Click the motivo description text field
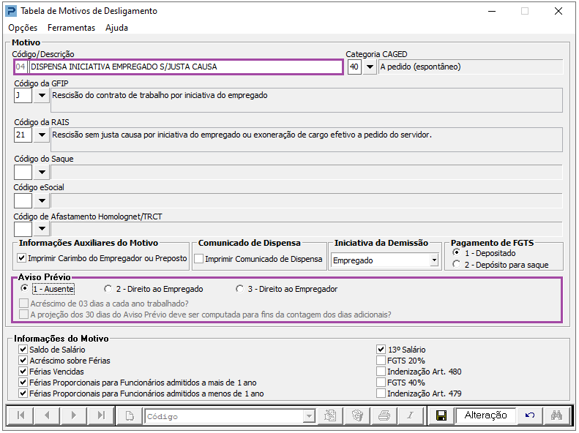579x433 pixels. 185,67
